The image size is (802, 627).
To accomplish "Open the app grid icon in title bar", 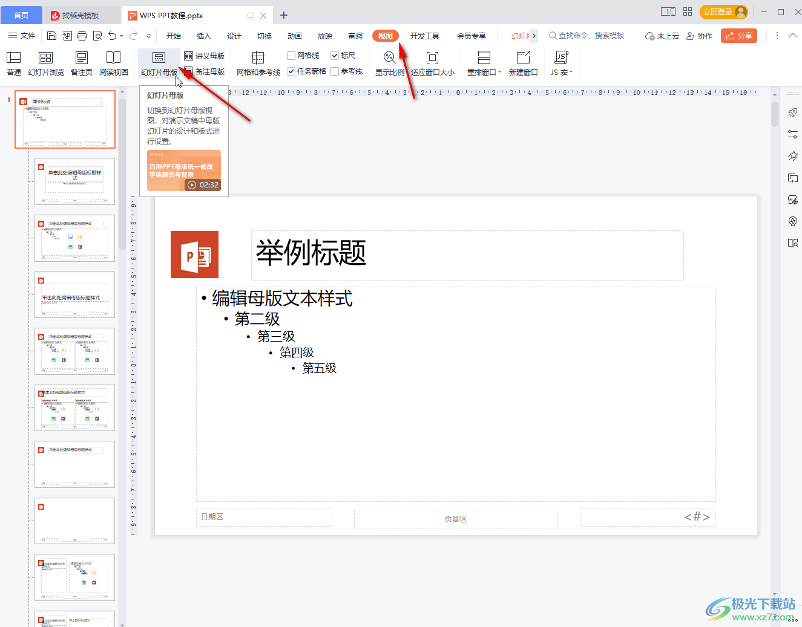I will (688, 11).
